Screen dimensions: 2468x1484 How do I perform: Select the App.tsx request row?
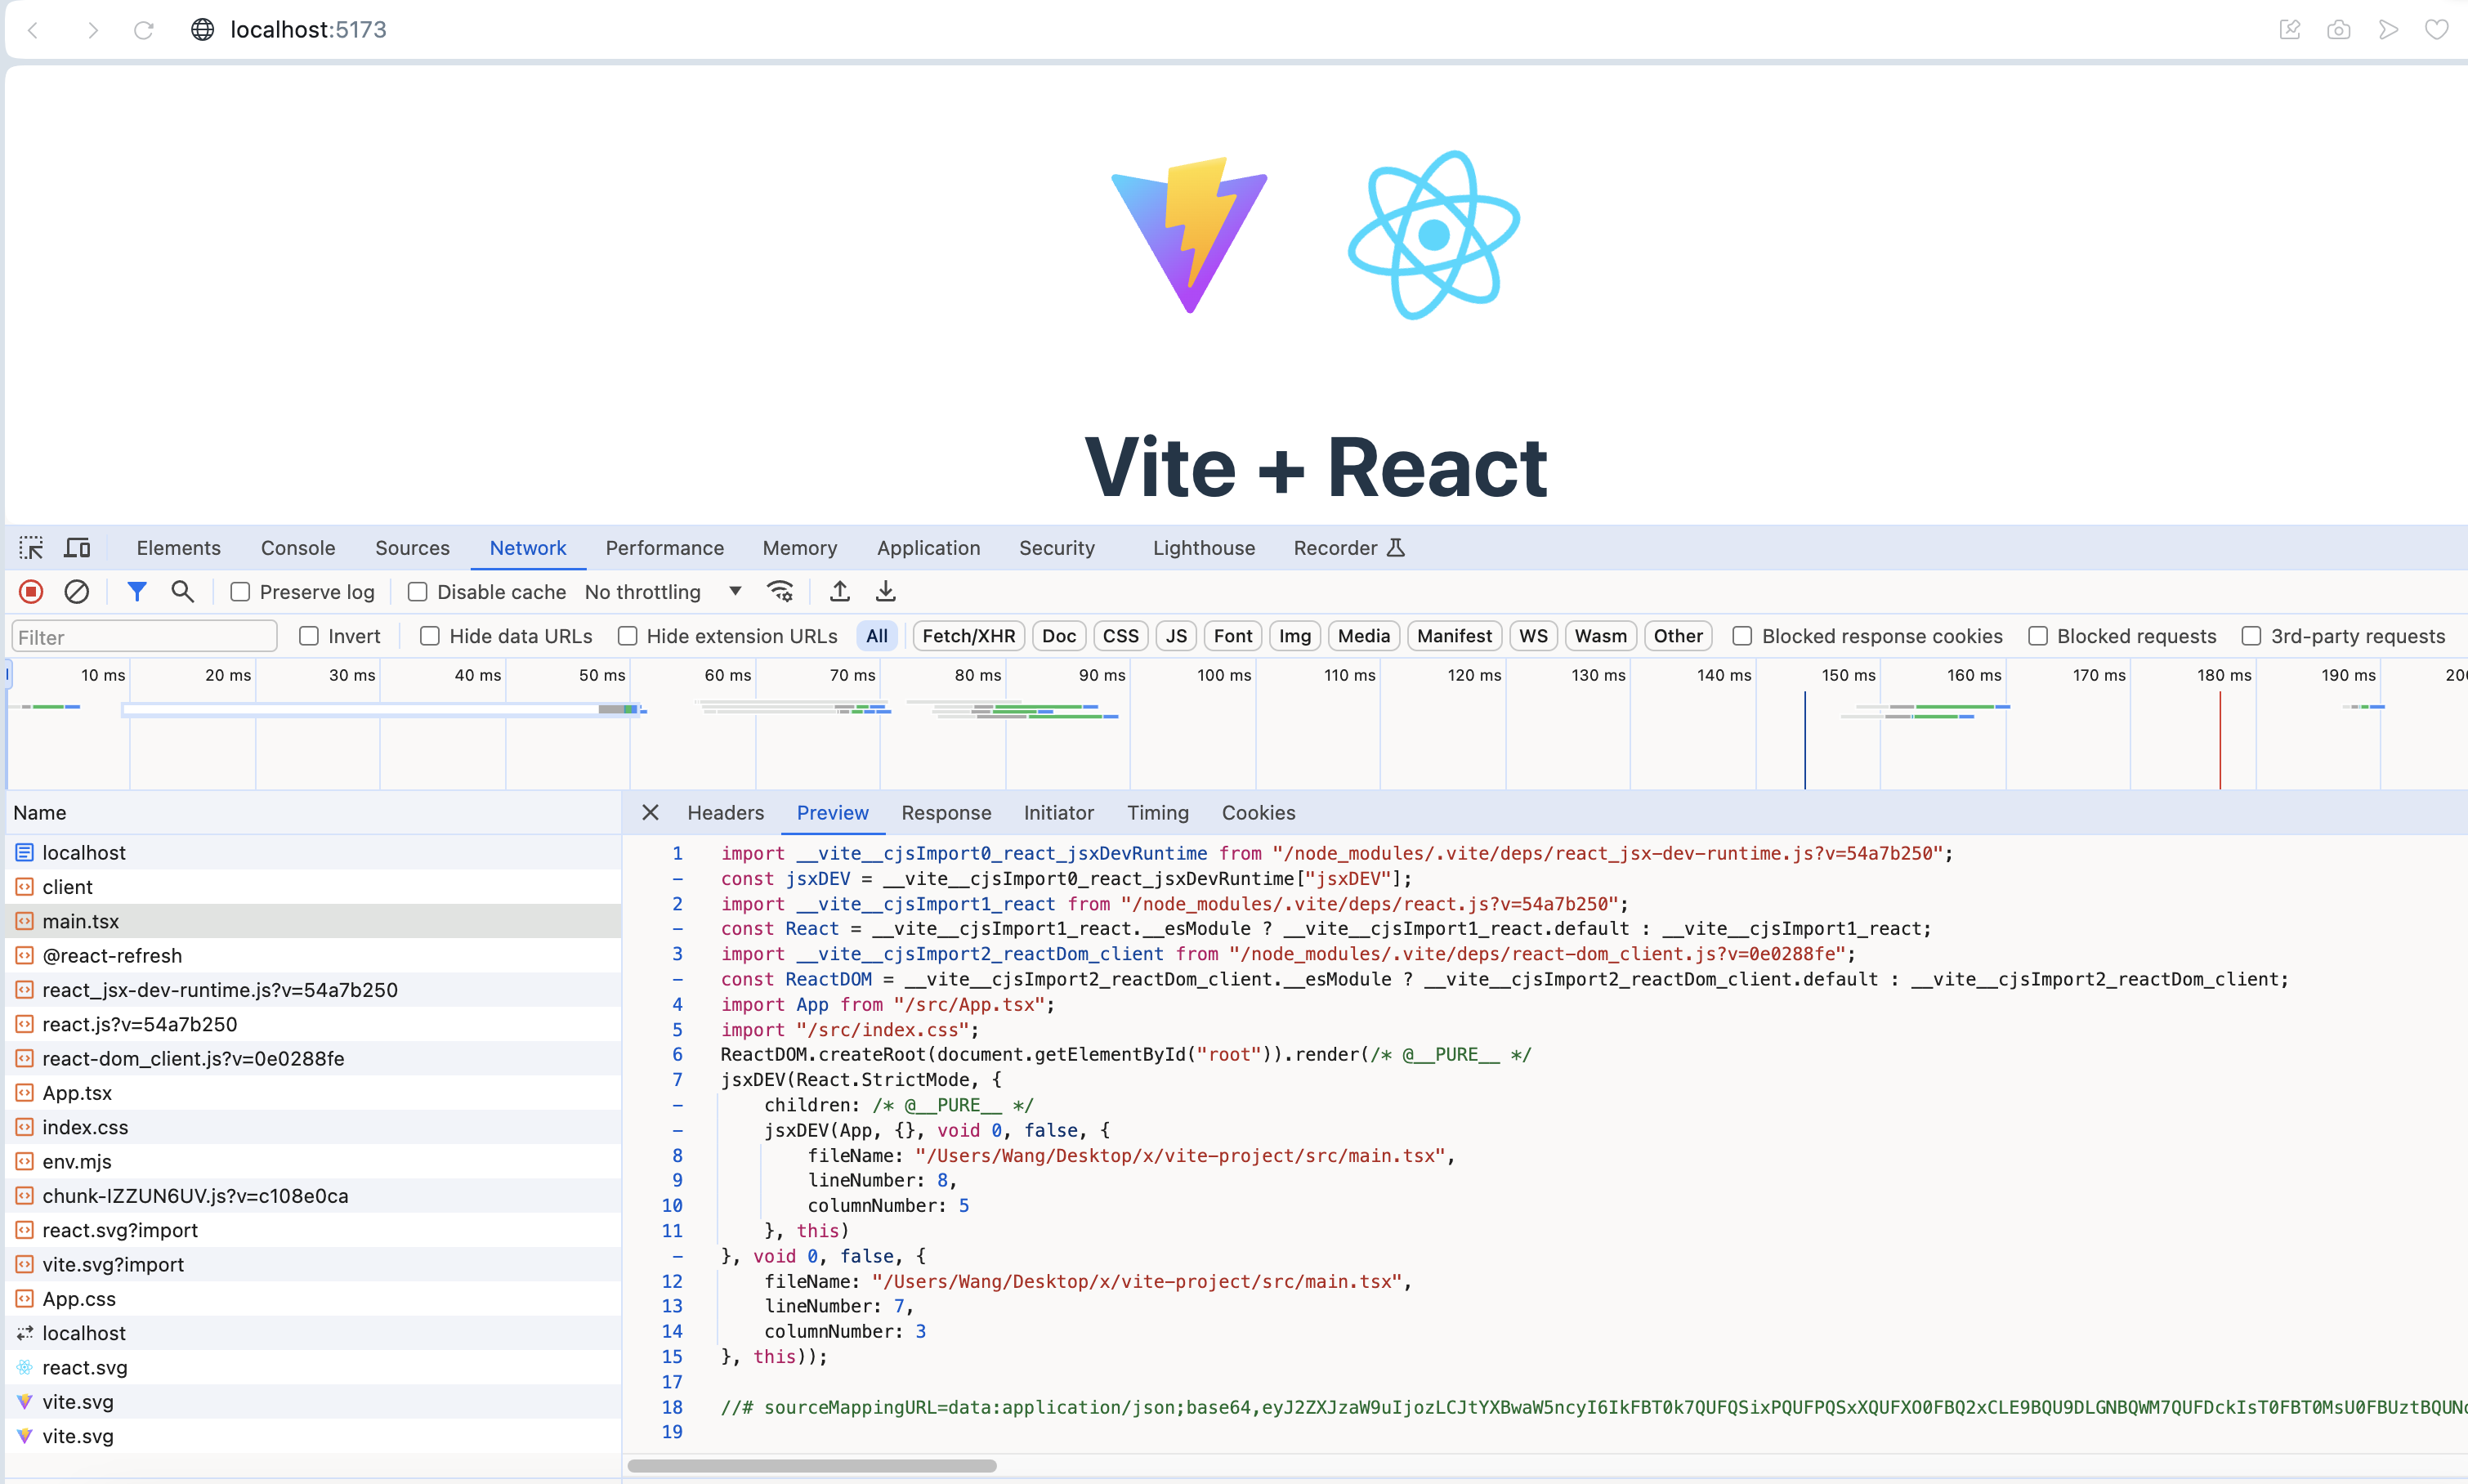tap(314, 1093)
